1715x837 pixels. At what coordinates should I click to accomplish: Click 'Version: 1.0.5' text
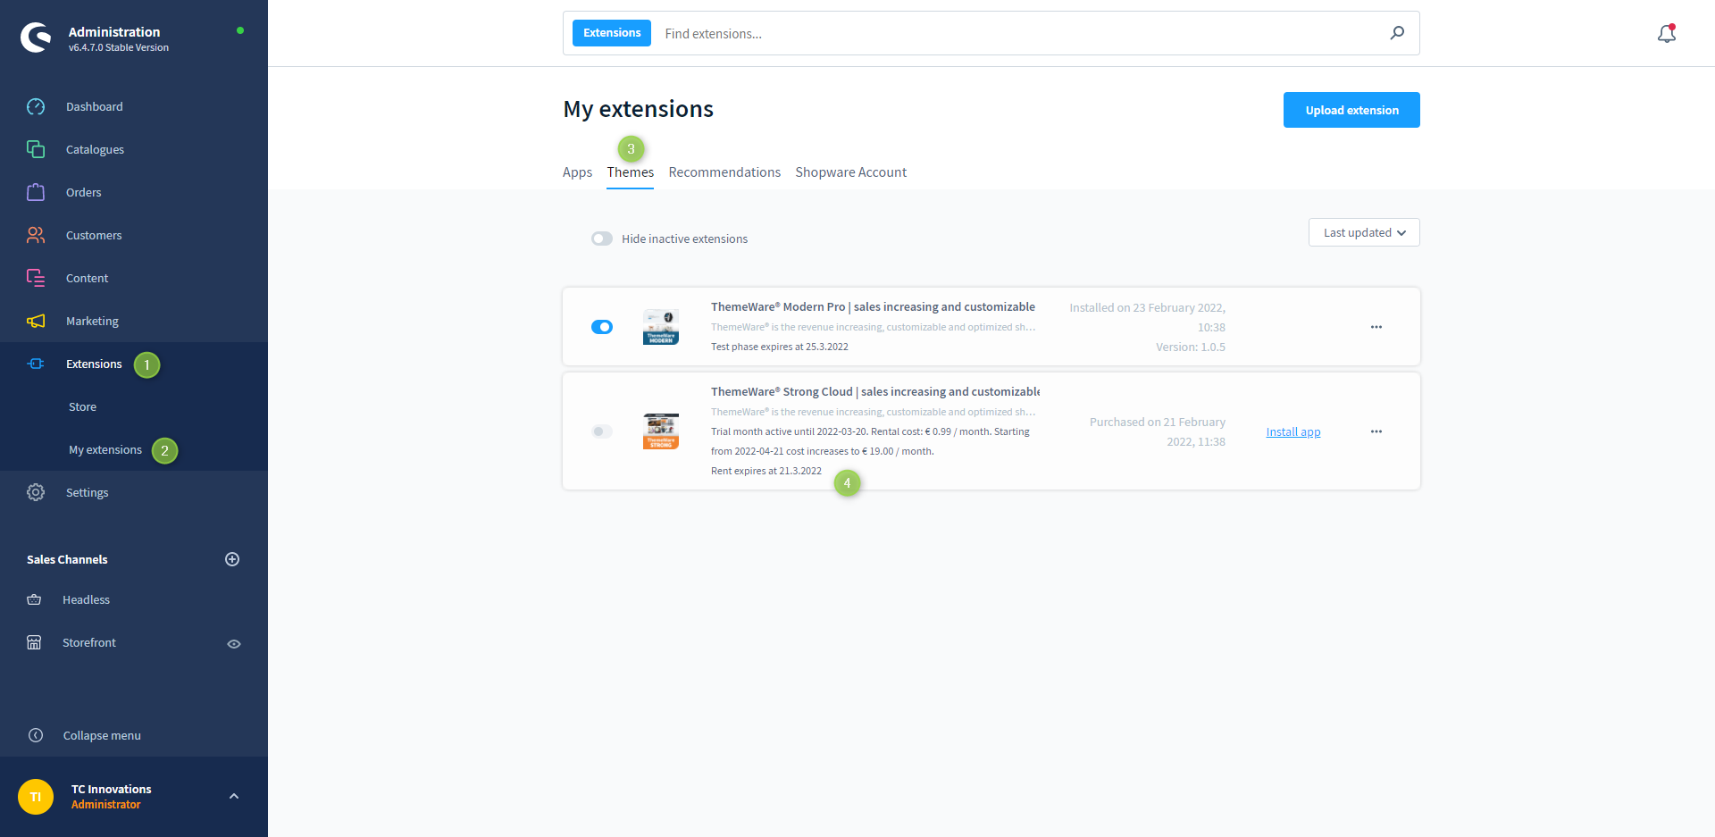(1191, 347)
